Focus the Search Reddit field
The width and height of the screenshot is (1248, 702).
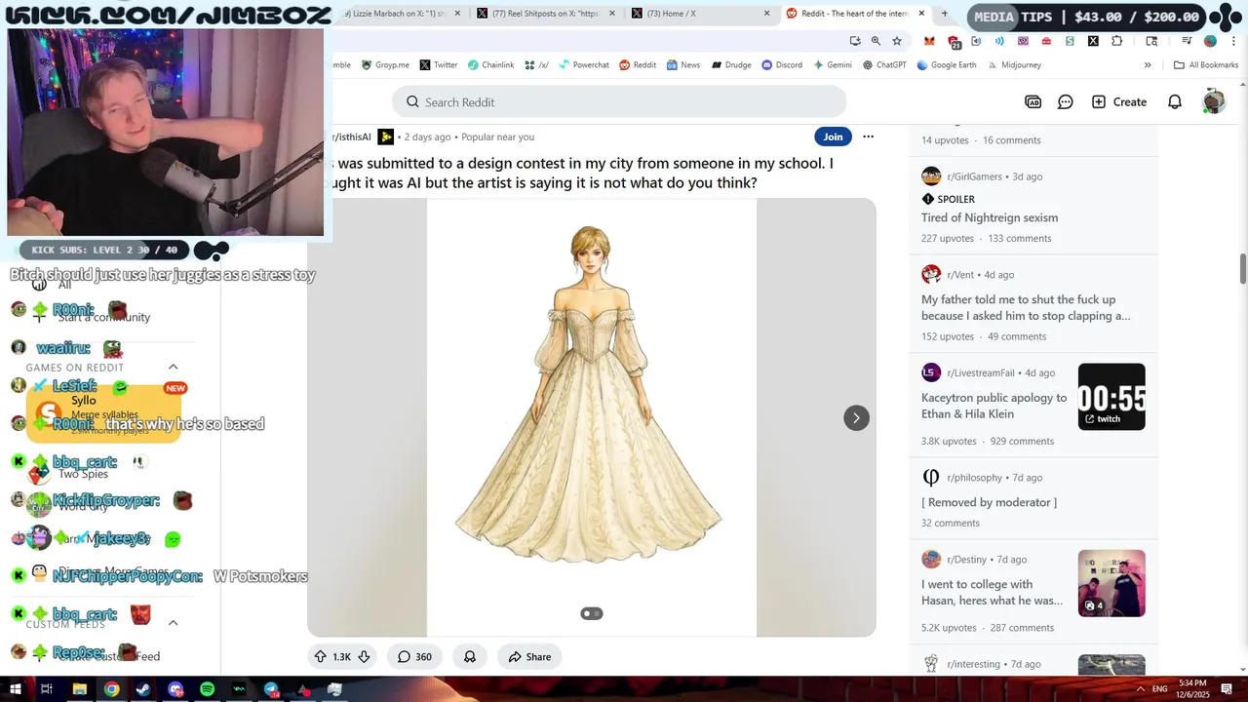[619, 101]
